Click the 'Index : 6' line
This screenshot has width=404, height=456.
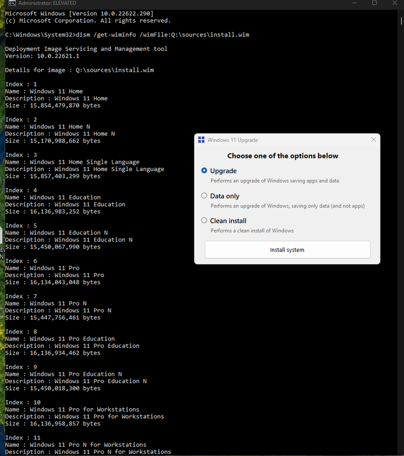click(x=21, y=261)
